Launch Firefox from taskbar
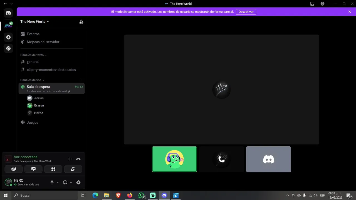This screenshot has width=356, height=200. (x=130, y=195)
